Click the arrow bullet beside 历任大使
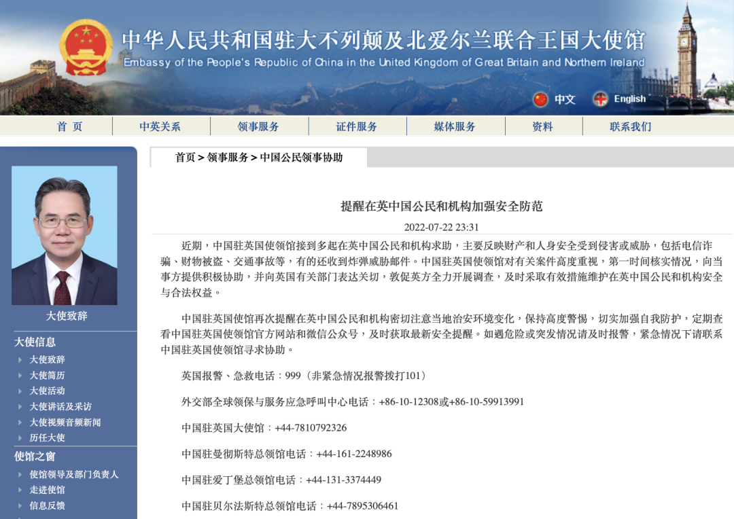This screenshot has height=519, width=734. [20, 438]
